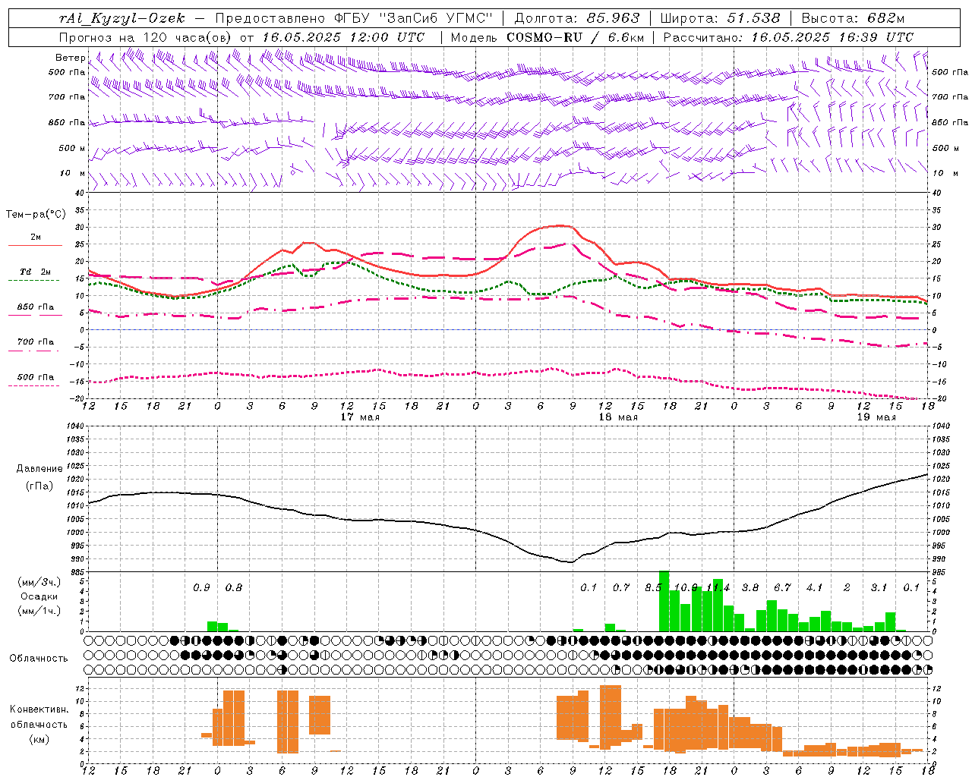This screenshot has height=777, width=972.
Task: Click the Рассчитано: 16.05.2025 16:39 UTC timestamp
Action: tap(789, 37)
